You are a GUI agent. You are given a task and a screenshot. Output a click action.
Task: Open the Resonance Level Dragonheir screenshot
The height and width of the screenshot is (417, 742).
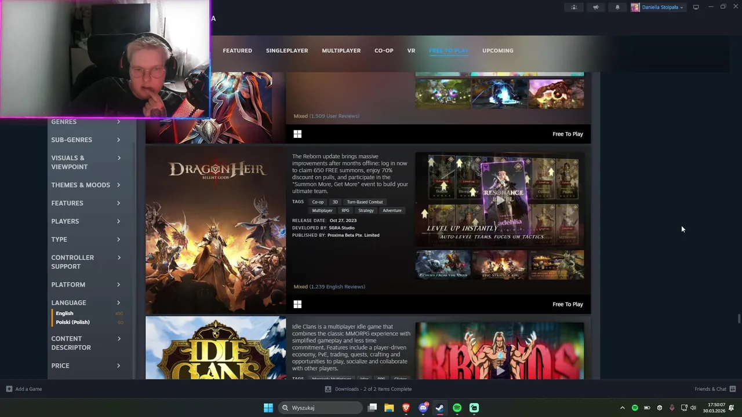coord(500,200)
